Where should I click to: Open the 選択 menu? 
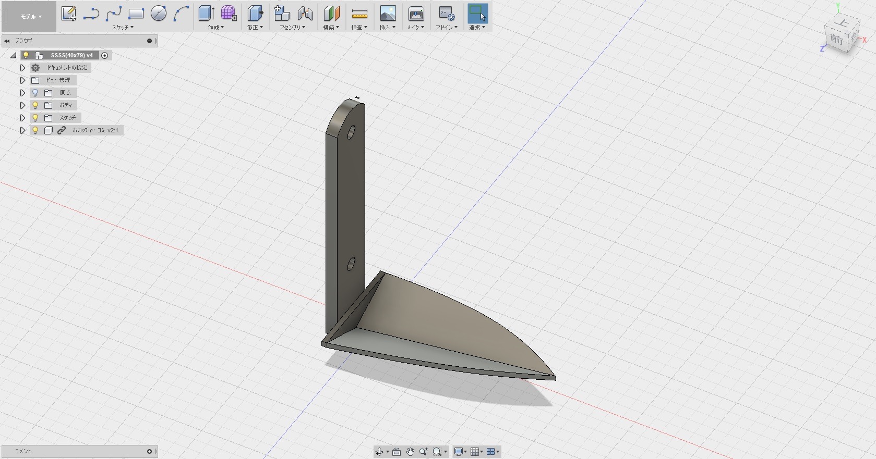(x=477, y=27)
